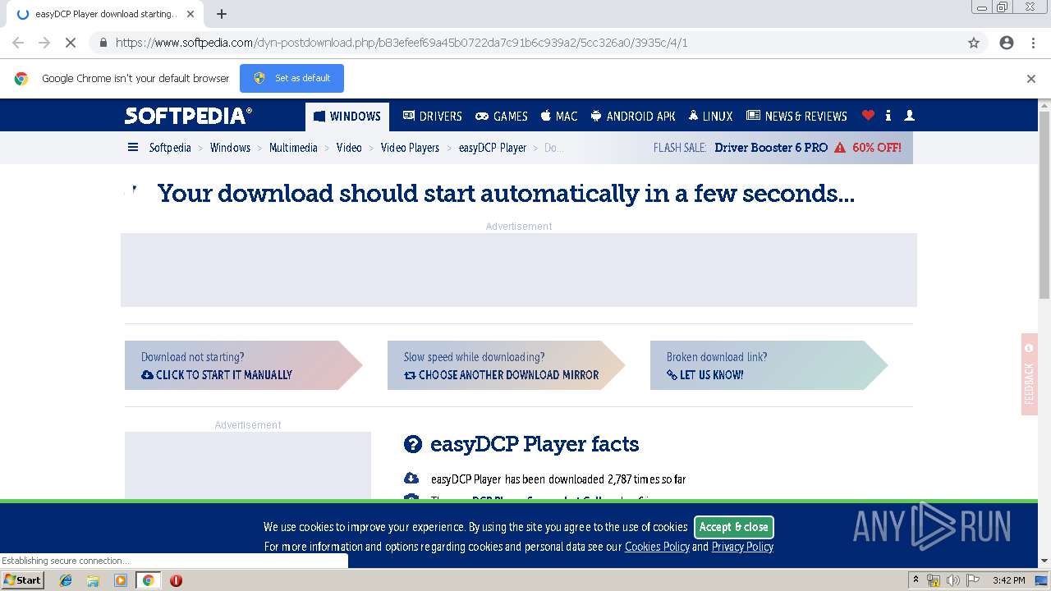Open the red Opera taskbar icon
The image size is (1051, 591).
coord(176,580)
